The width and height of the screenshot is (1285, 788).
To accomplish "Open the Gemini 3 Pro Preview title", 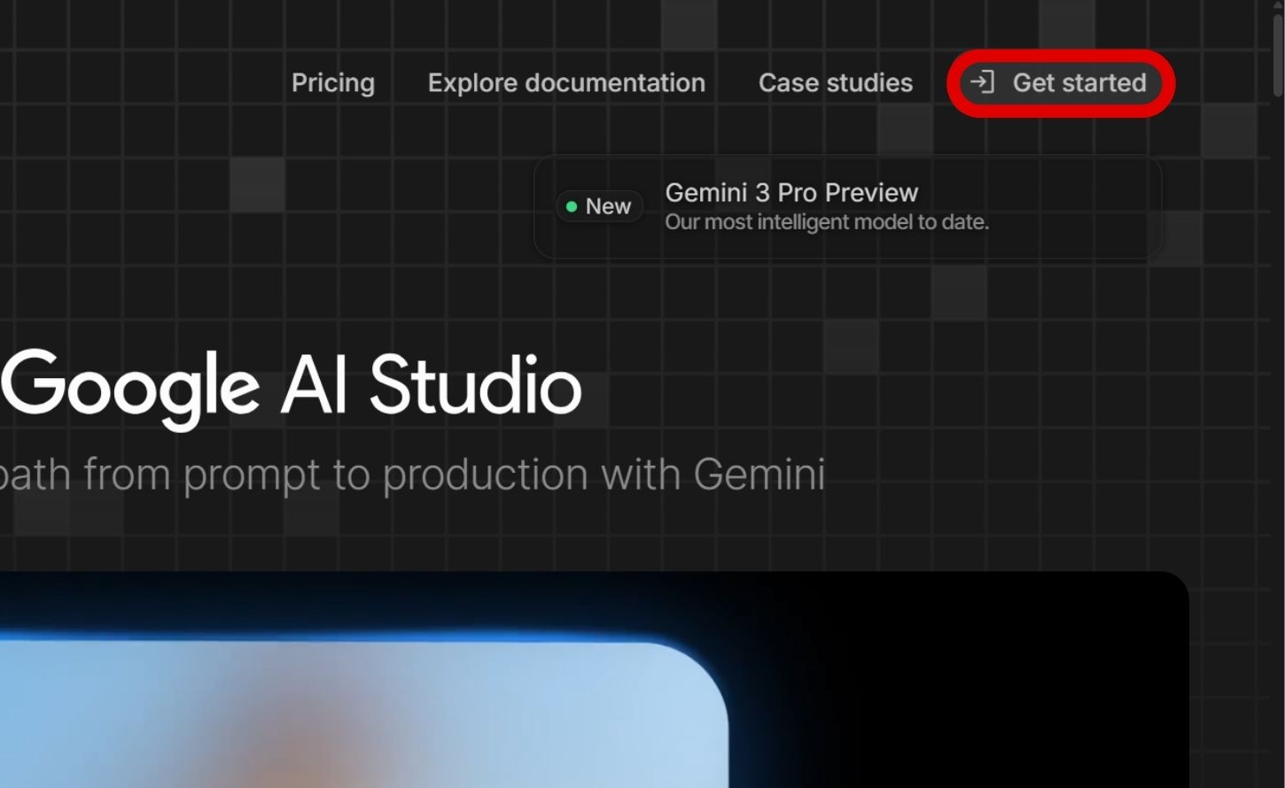I will pos(791,192).
